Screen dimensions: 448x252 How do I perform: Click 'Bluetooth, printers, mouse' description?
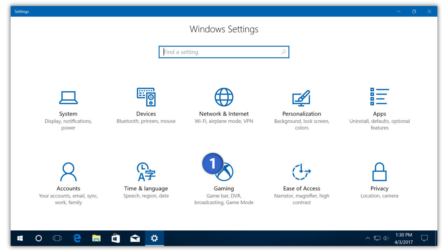pos(146,121)
